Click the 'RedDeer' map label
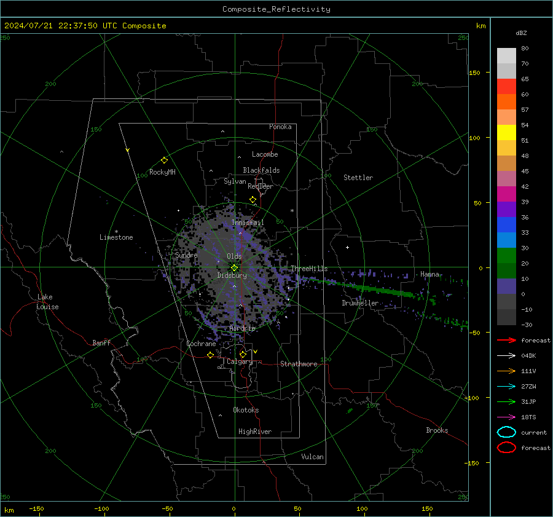Viewport: 553px width, 517px height. 261,186
